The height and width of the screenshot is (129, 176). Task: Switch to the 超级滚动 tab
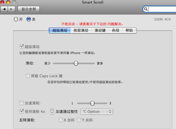tap(60, 30)
